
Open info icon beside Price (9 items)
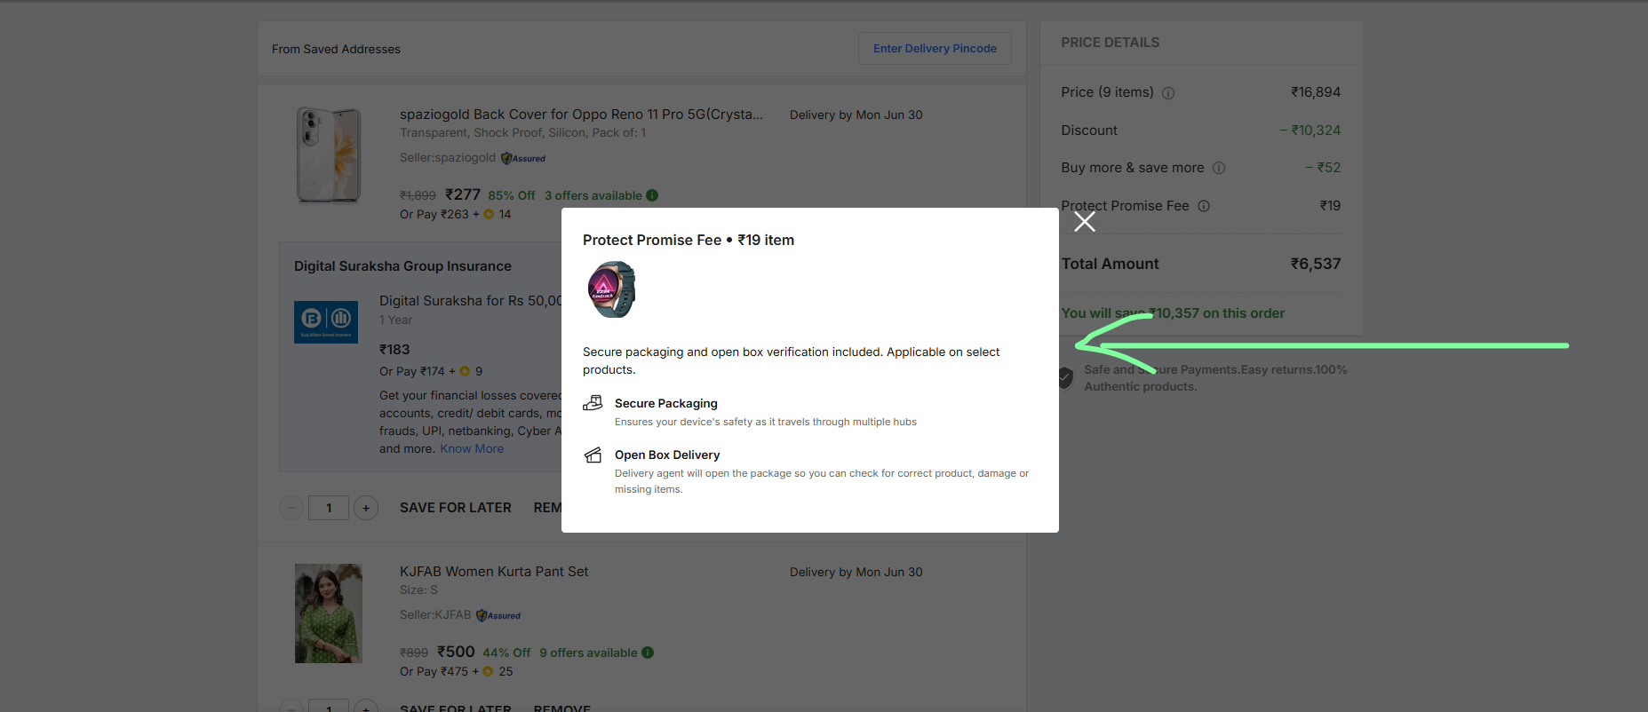point(1168,93)
